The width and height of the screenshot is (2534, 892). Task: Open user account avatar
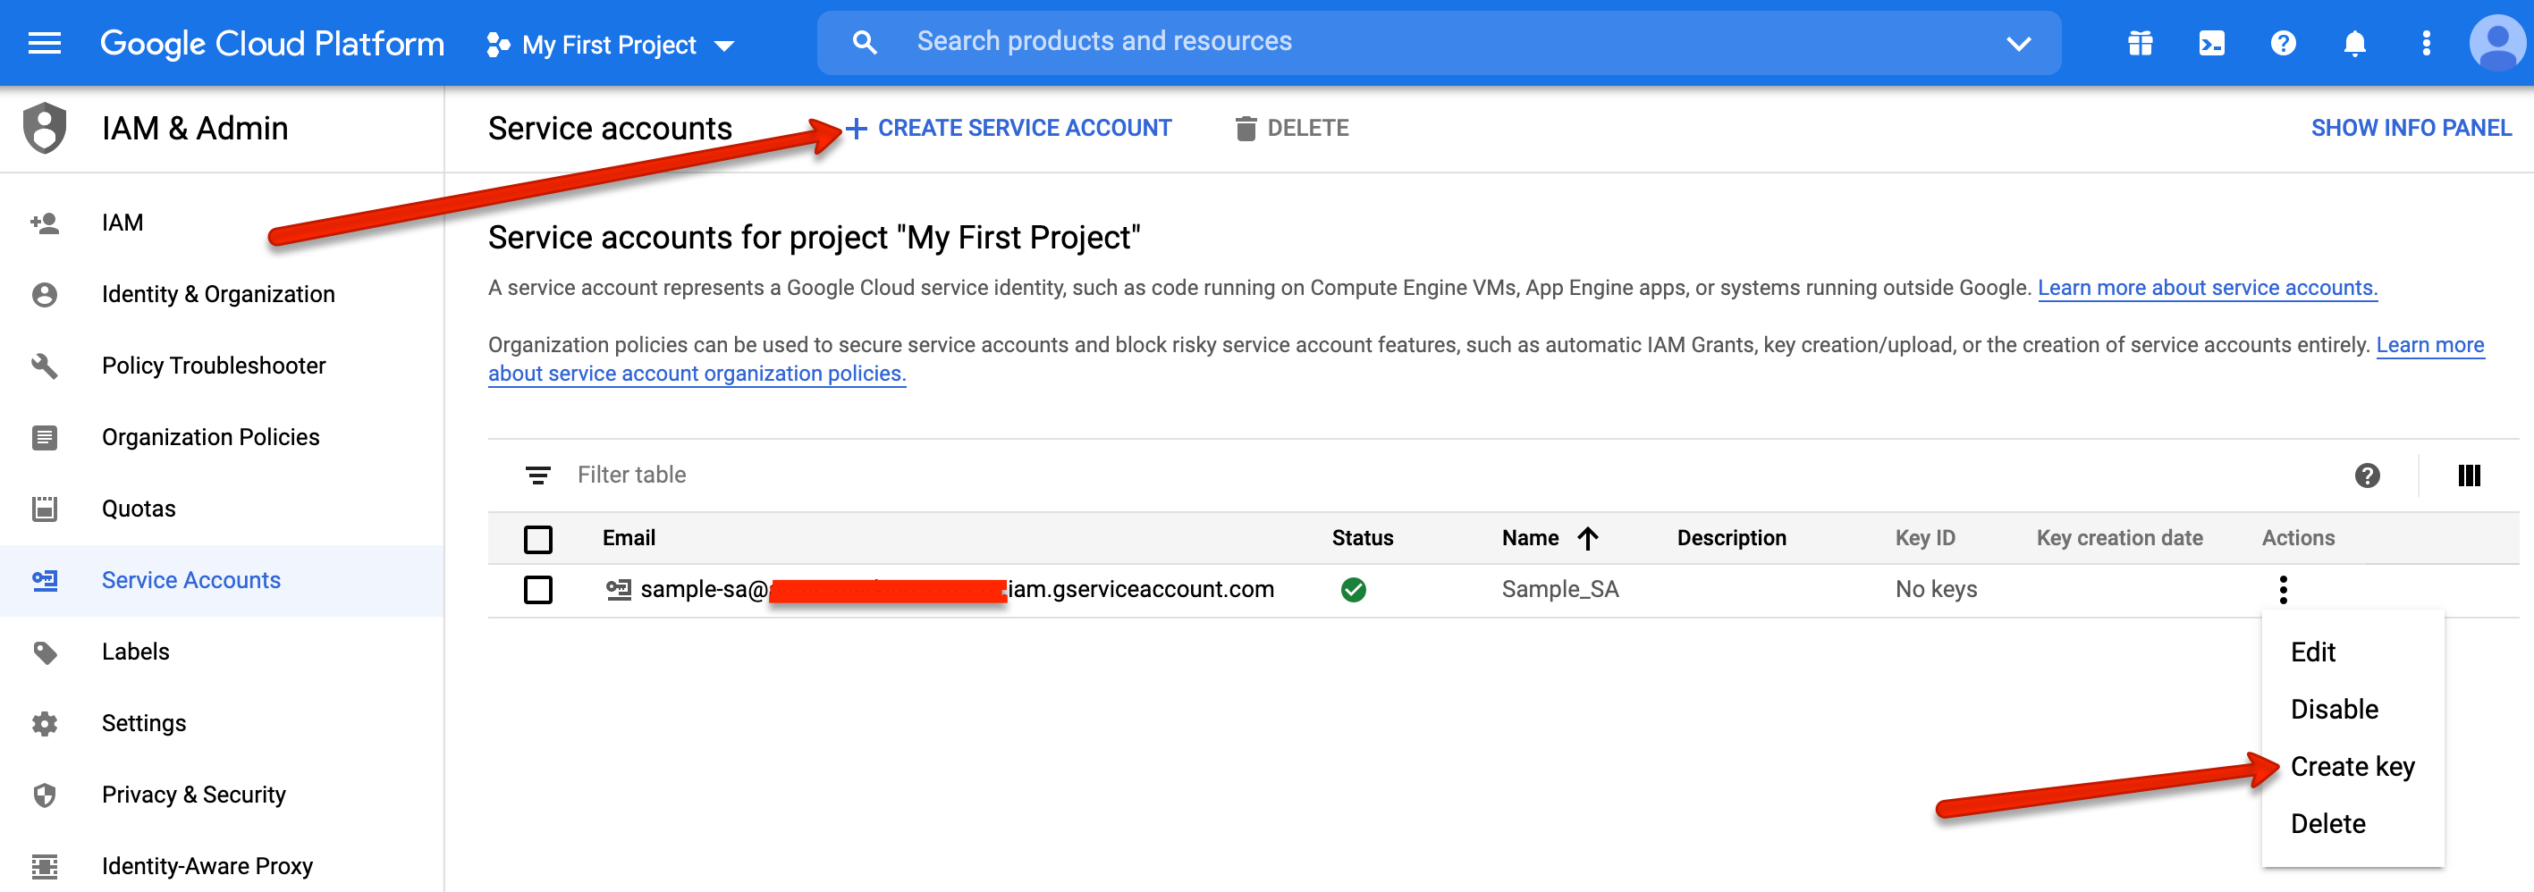[x=2497, y=43]
